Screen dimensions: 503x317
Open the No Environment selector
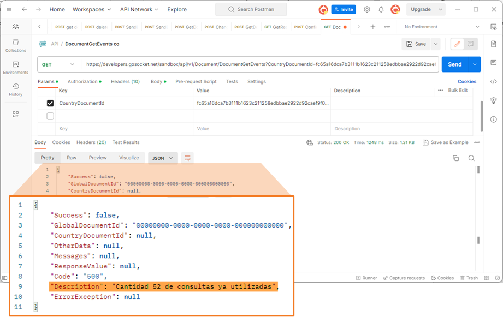tap(442, 27)
